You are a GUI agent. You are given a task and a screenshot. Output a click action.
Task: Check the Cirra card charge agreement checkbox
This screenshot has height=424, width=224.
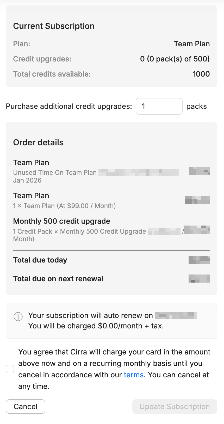click(x=10, y=369)
